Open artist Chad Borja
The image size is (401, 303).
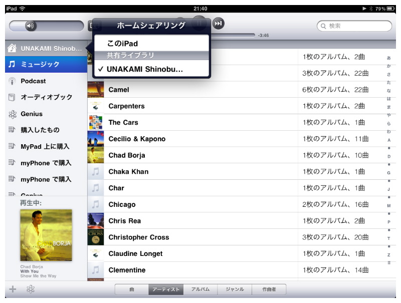(242, 155)
